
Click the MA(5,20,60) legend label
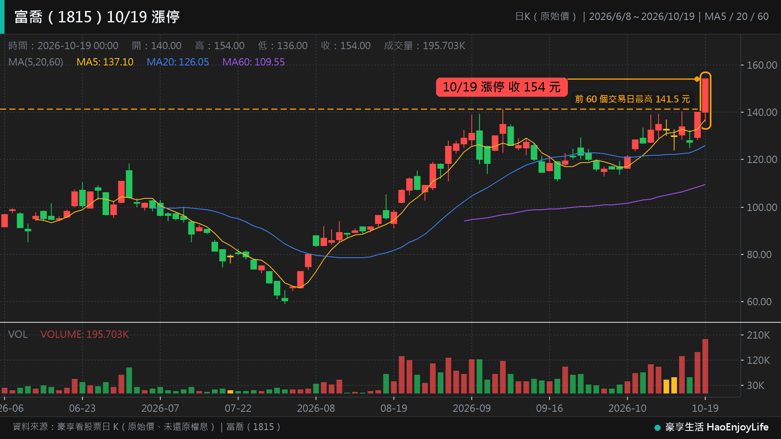(x=36, y=62)
